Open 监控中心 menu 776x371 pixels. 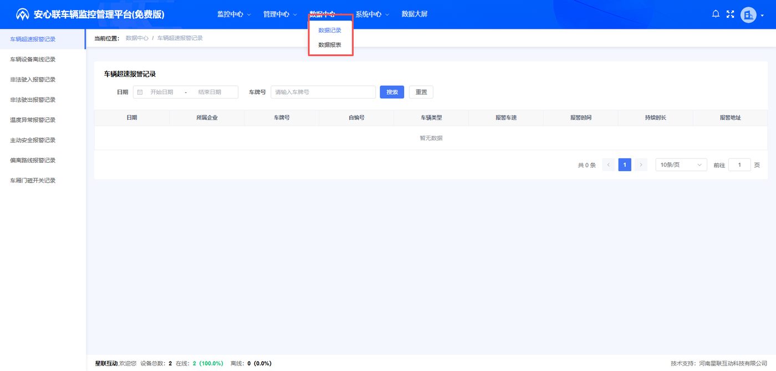pyautogui.click(x=234, y=14)
